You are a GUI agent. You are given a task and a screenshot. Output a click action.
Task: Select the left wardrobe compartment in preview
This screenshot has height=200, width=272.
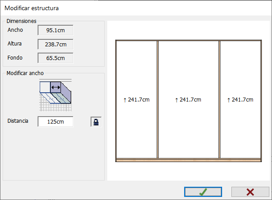[137, 100]
